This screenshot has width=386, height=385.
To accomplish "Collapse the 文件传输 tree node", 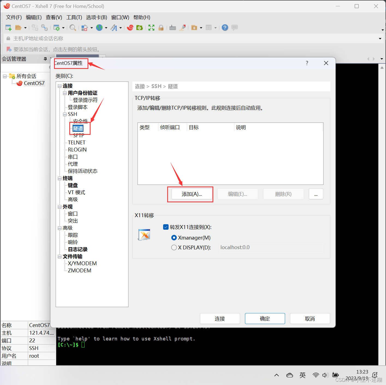I will 59,256.
